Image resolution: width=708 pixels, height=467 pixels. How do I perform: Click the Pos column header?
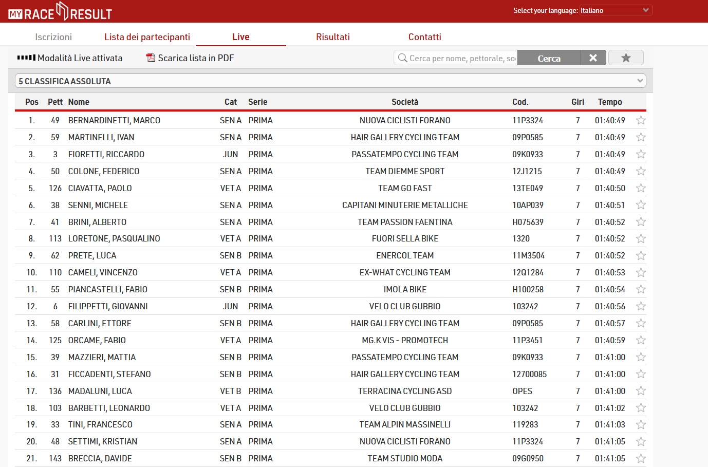32,102
